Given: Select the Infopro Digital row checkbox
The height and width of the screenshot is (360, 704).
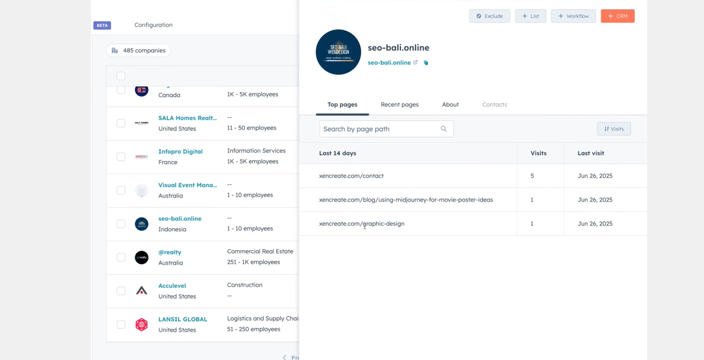Looking at the screenshot, I should [121, 156].
